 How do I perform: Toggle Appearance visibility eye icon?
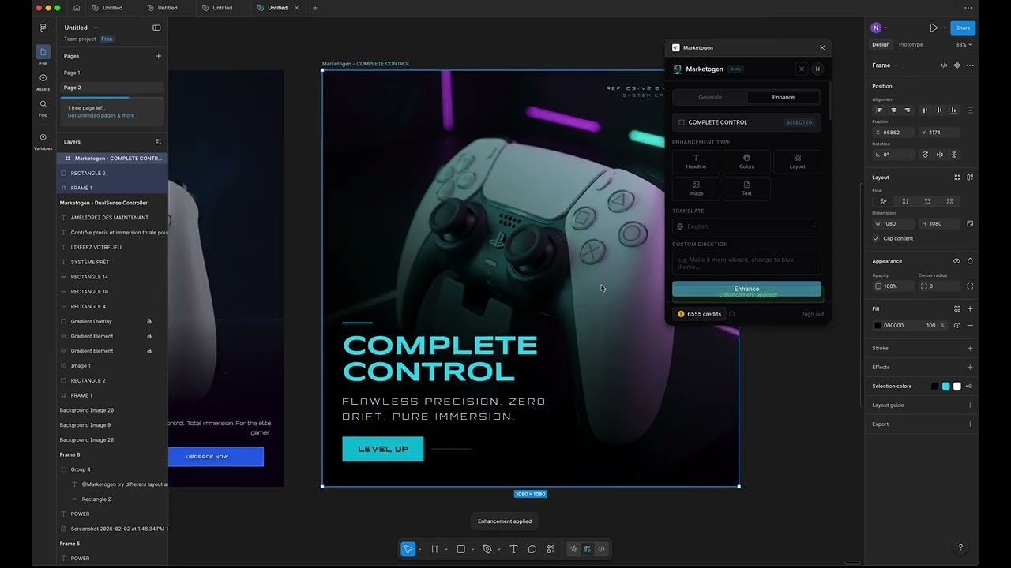[x=957, y=261]
